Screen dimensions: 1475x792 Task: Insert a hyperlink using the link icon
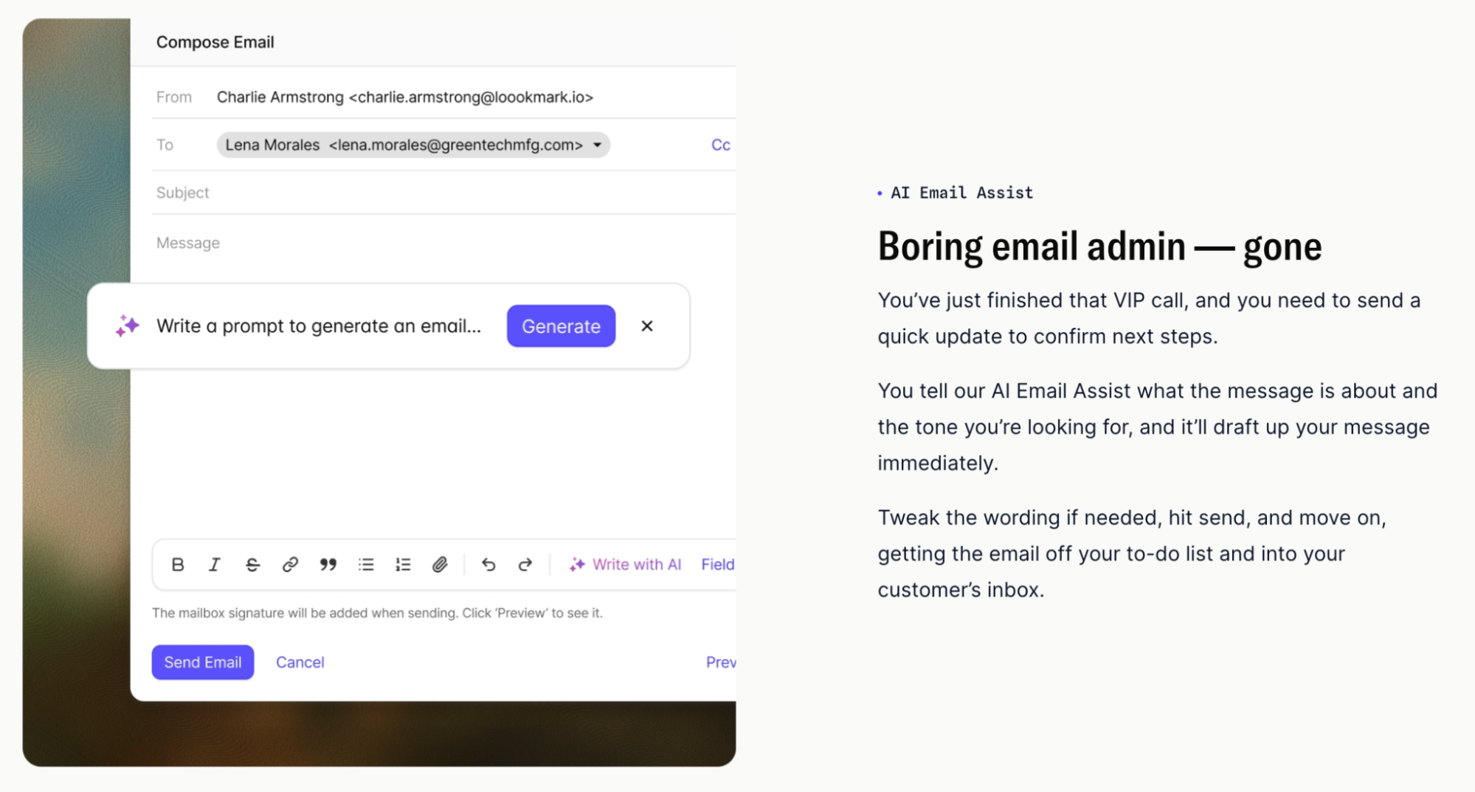point(290,564)
